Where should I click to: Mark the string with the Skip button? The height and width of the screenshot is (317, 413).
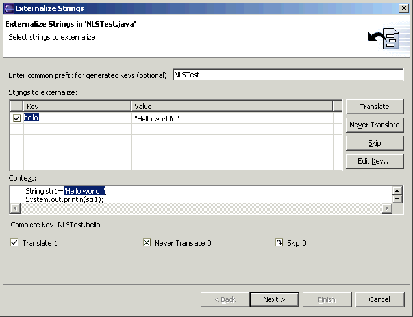point(375,143)
